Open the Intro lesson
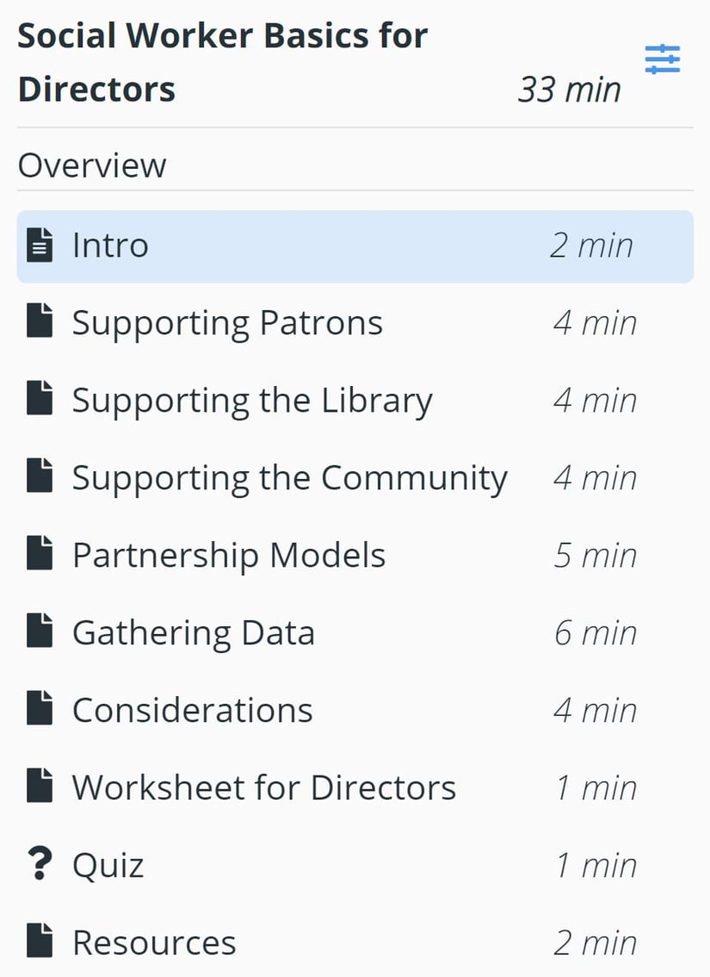710x977 pixels. pyautogui.click(x=110, y=245)
